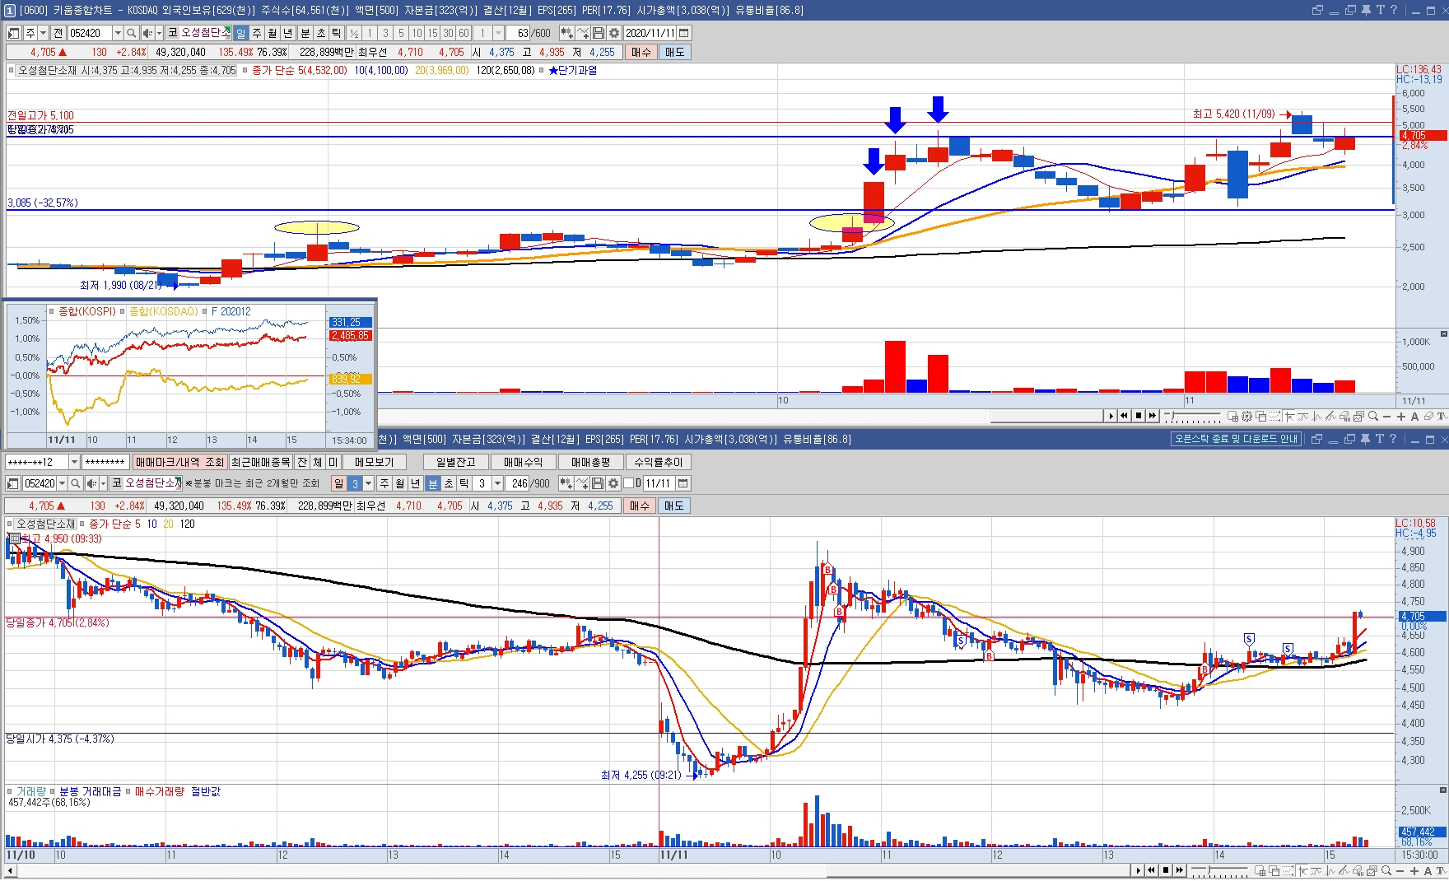Click the font 'T' icon in the top title bar
Viewport: 1449px width, 881px height.
pyautogui.click(x=1380, y=10)
